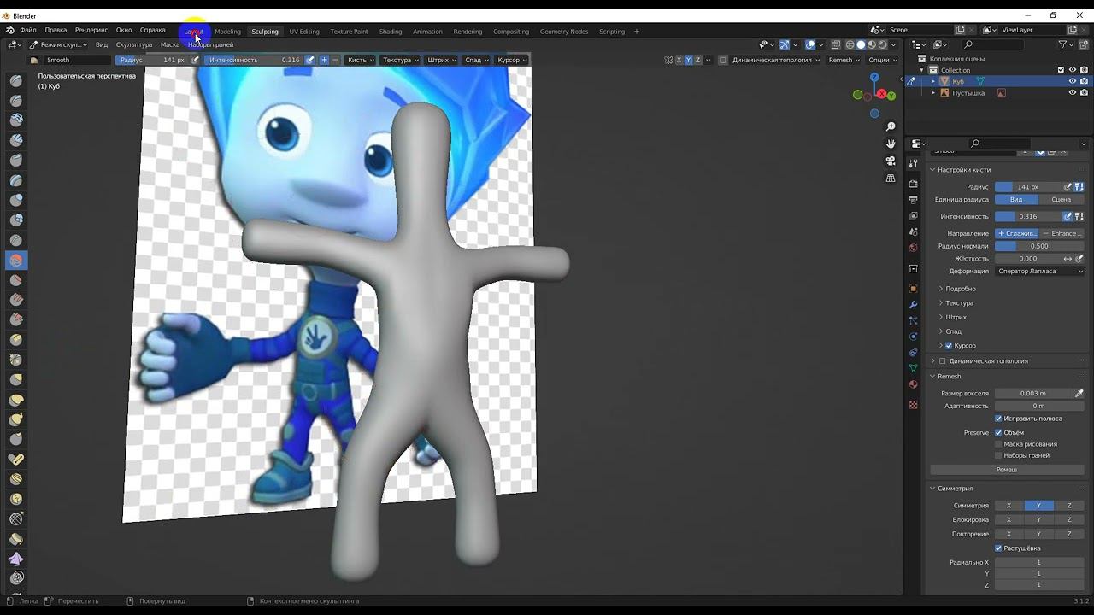The height and width of the screenshot is (615, 1094).
Task: Set radius unit to Сцена
Action: coord(1061,200)
